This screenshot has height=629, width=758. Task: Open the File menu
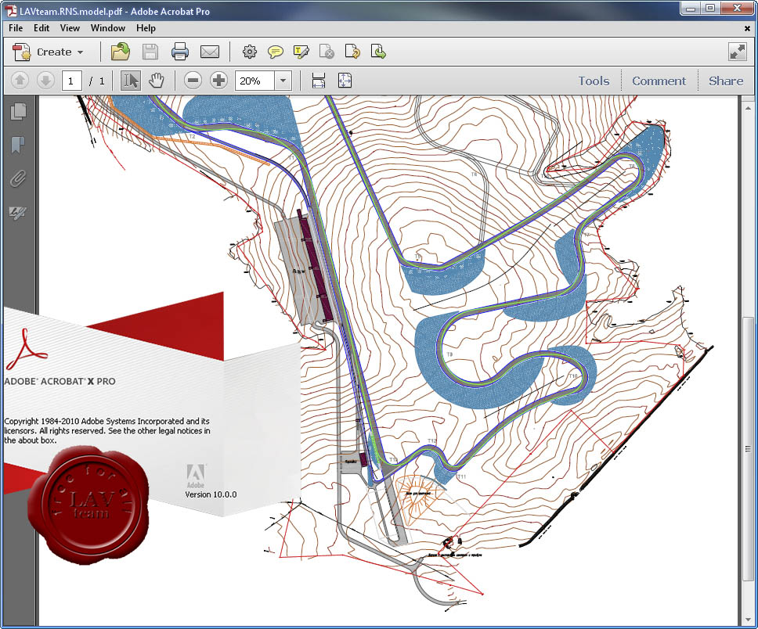(16, 28)
